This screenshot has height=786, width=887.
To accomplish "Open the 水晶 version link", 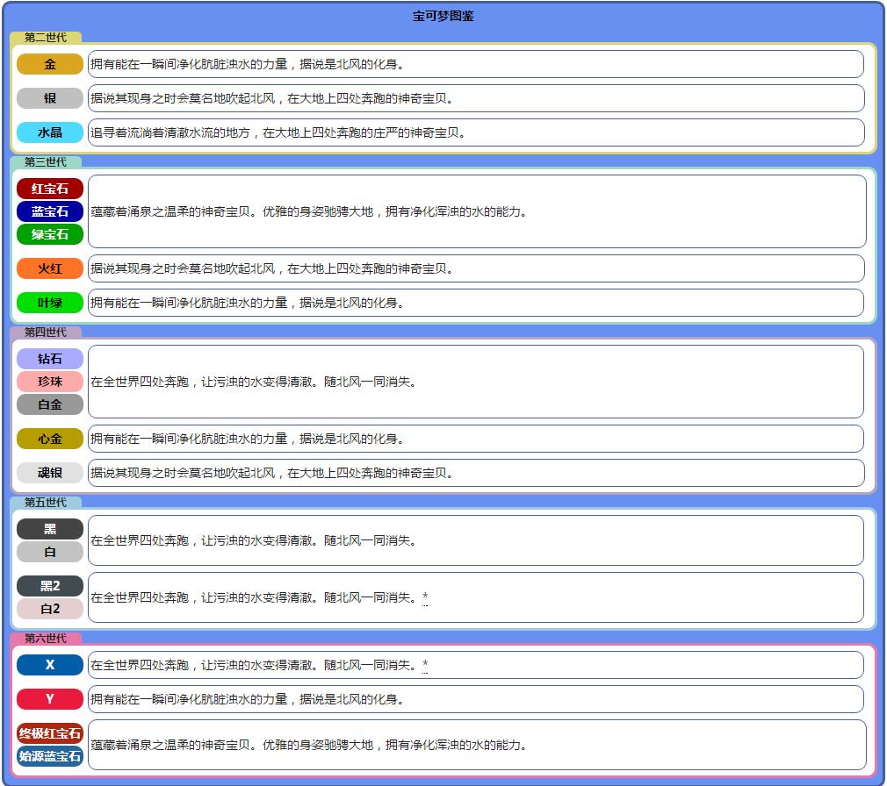I will (x=50, y=132).
